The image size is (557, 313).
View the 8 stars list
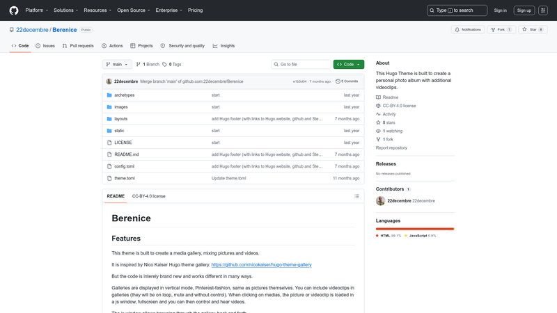[x=386, y=122]
